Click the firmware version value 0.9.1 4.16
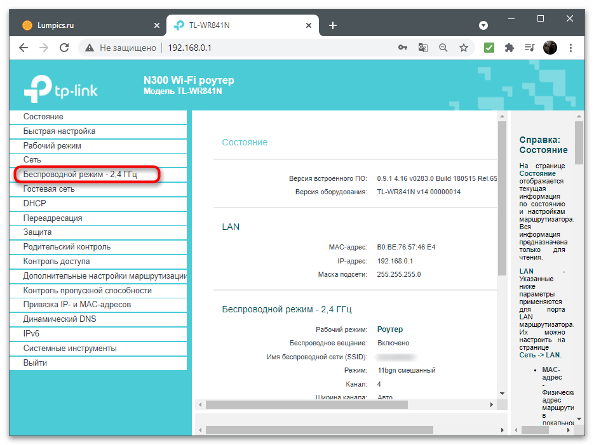The width and height of the screenshot is (594, 445). tap(437, 178)
